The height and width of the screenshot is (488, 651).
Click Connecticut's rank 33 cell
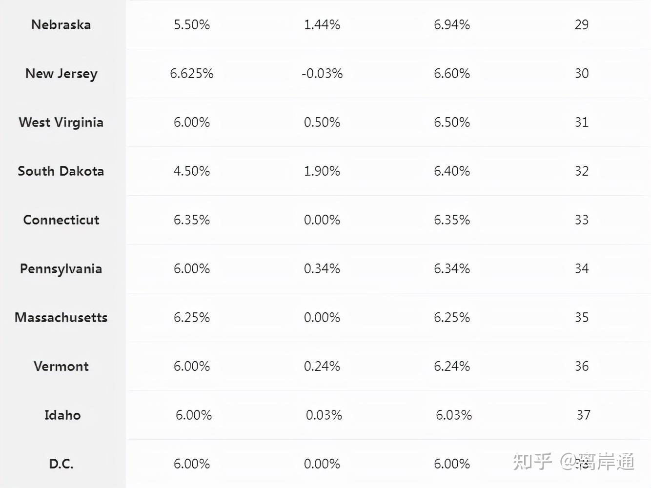[x=582, y=220]
